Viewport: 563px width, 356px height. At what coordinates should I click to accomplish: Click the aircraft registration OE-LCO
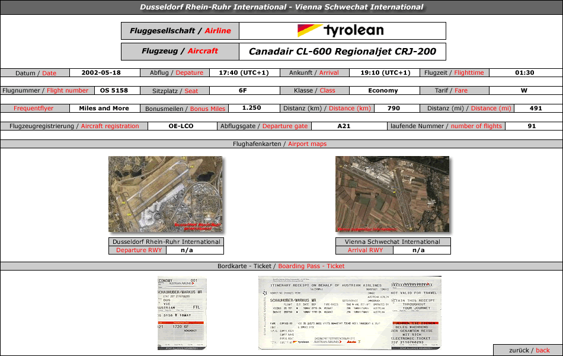[x=181, y=126]
